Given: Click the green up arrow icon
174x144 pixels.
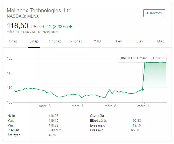Looking at the screenshot, I should tap(70, 27).
